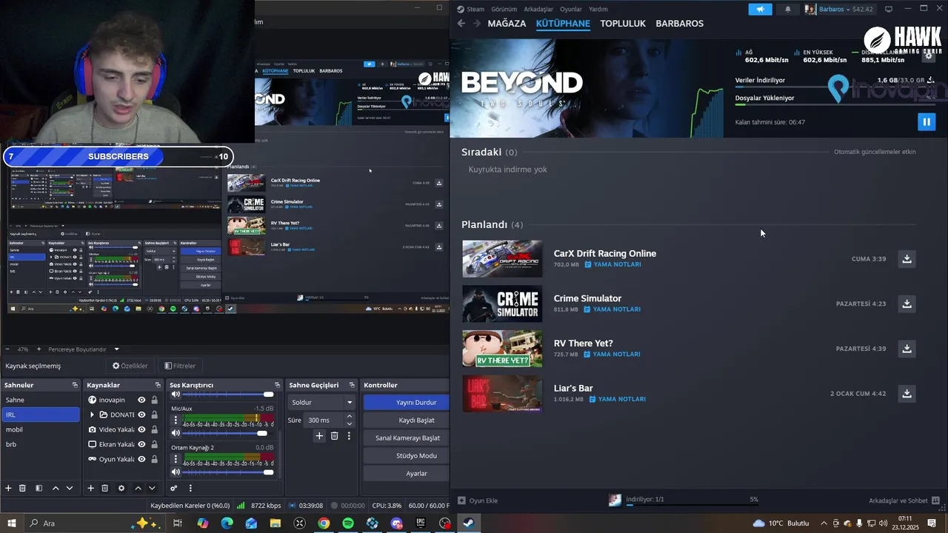Click Süre 300 ms duration field

pos(324,420)
